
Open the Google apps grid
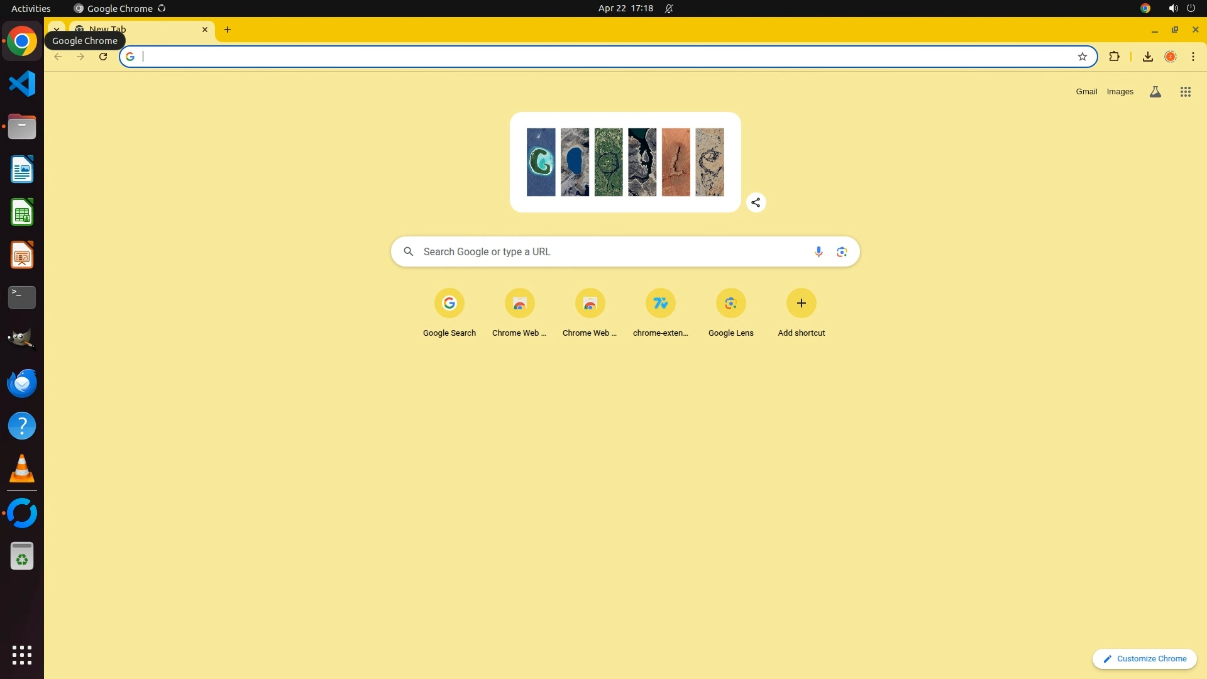pyautogui.click(x=1185, y=92)
